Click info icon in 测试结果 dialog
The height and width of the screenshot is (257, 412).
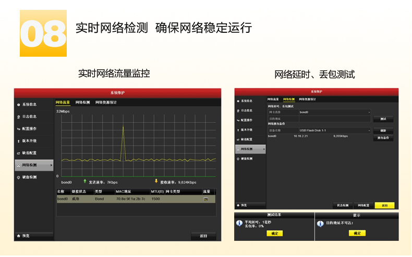[239, 223]
